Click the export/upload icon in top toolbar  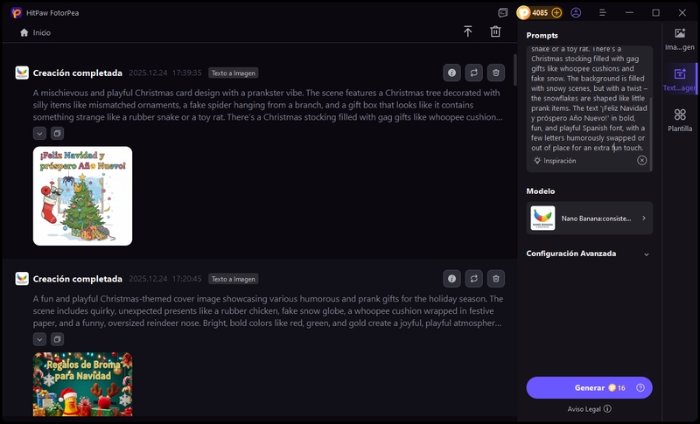pos(468,31)
